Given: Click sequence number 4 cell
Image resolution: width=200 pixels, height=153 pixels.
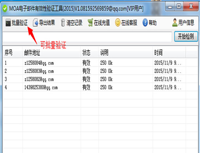Looking at the screenshot, I should pos(5,87).
